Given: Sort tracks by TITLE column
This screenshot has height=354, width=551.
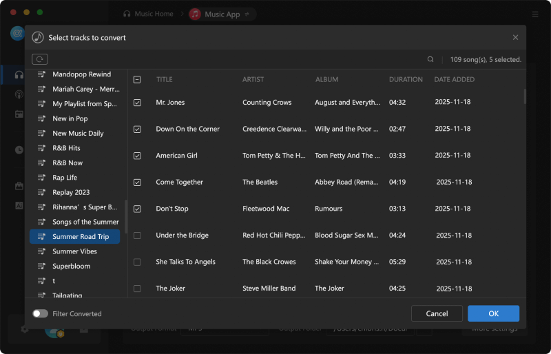Looking at the screenshot, I should pos(165,79).
